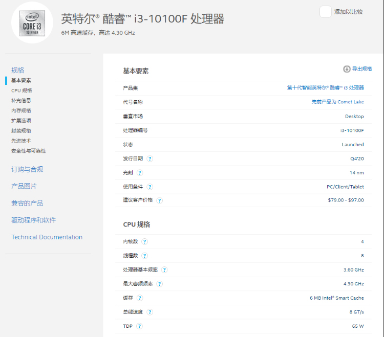Screen dimensions: 384x337
Task: Click the 垂直市场 row label
Action: pyautogui.click(x=133, y=117)
